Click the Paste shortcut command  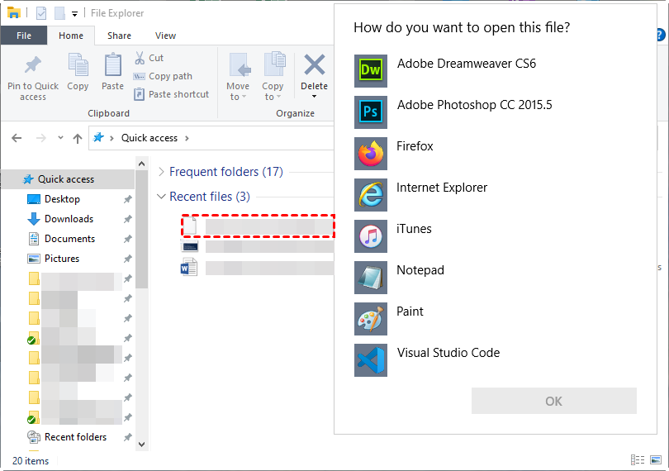(172, 94)
